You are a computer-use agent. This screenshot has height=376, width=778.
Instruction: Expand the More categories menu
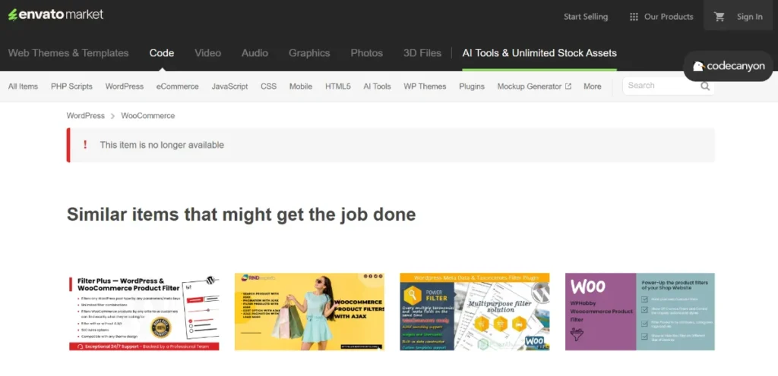click(593, 86)
